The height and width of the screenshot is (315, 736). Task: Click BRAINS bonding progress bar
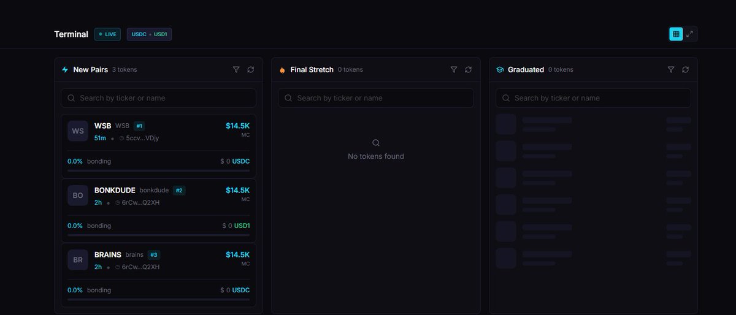159,299
